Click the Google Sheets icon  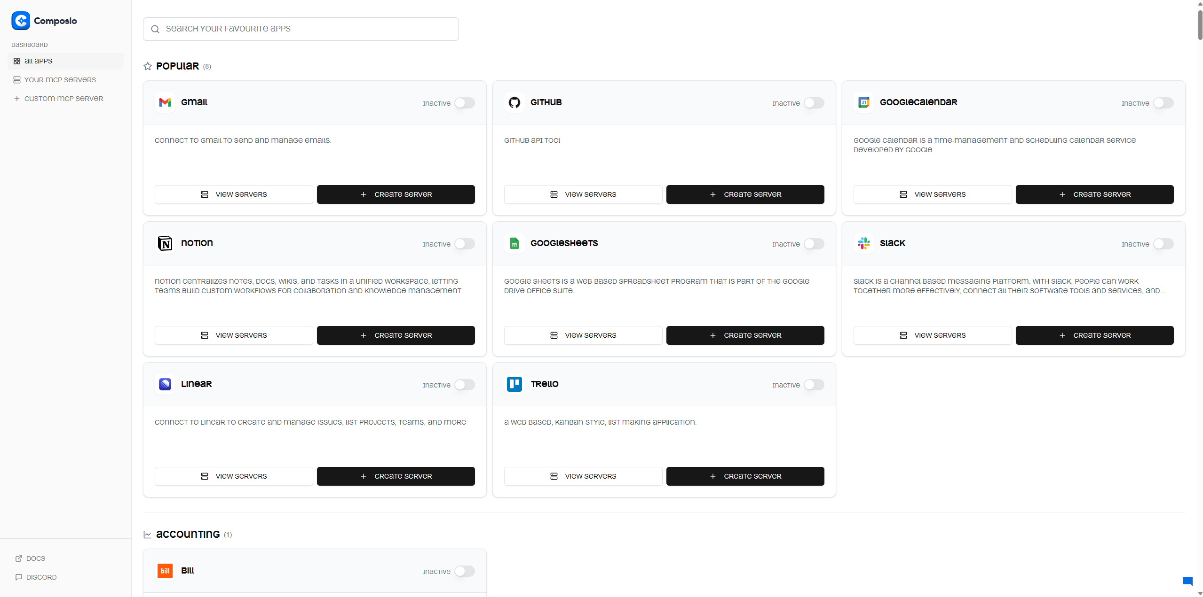[514, 243]
